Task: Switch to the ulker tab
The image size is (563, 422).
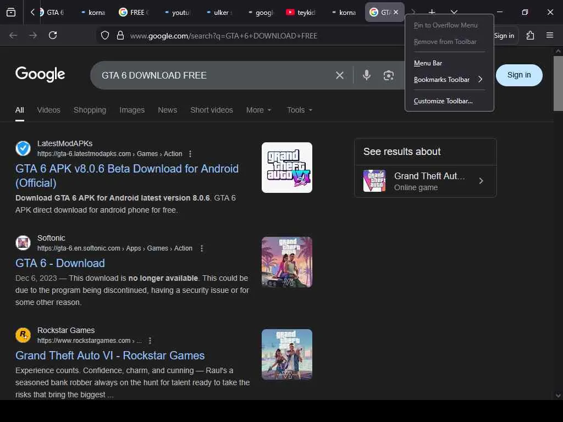Action: pos(219,12)
